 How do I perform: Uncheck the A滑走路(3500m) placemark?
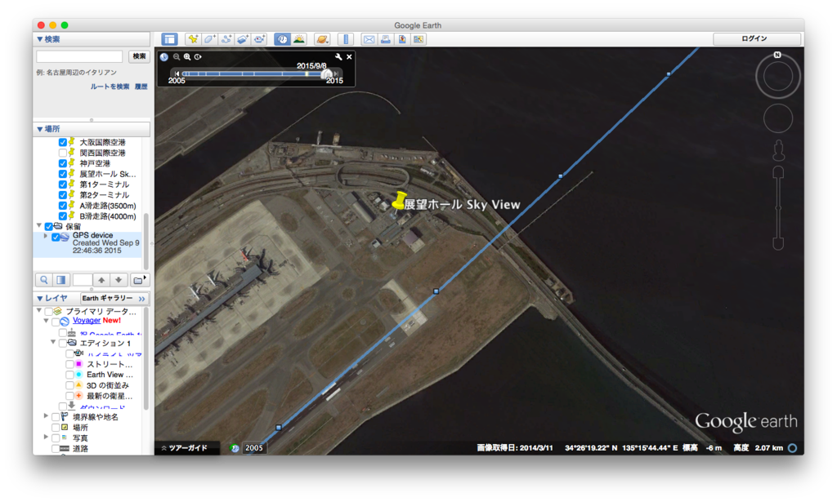(62, 206)
